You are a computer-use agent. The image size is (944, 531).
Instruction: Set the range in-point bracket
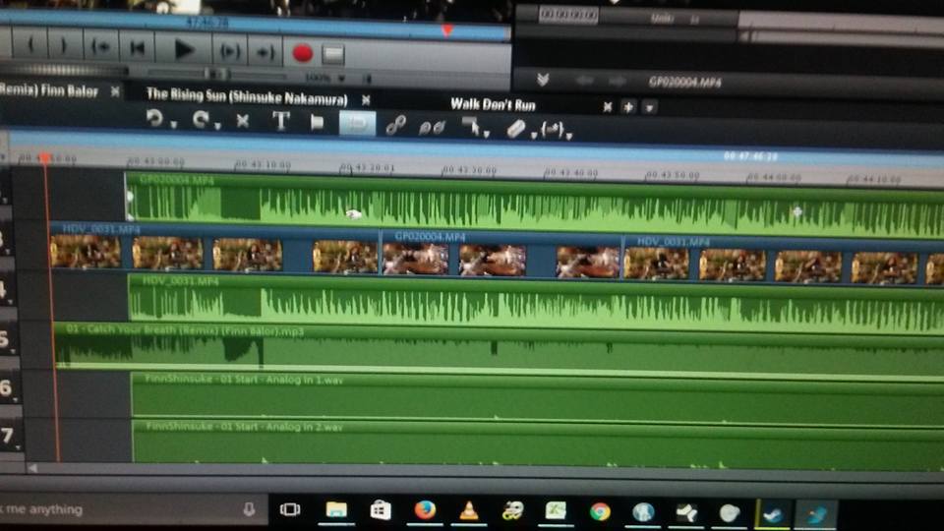(x=30, y=44)
